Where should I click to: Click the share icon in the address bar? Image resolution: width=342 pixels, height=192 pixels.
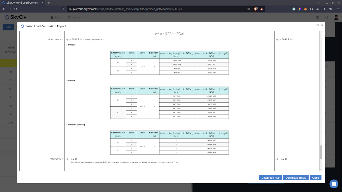point(248,9)
